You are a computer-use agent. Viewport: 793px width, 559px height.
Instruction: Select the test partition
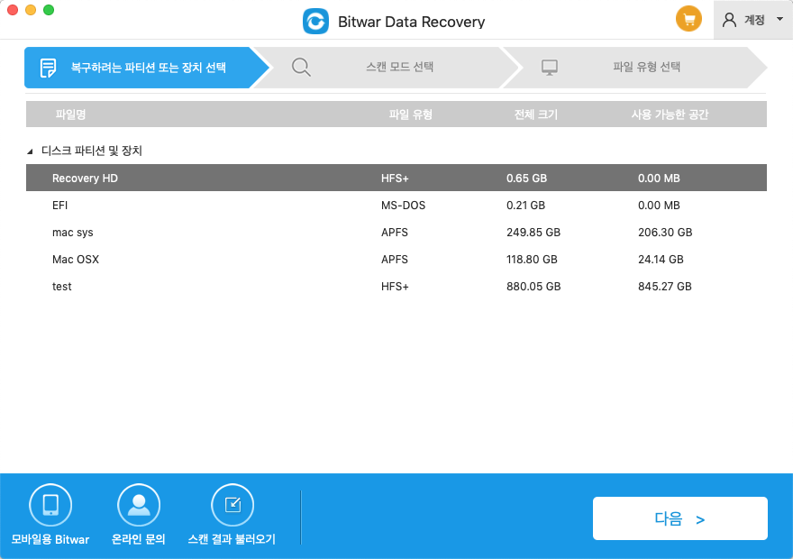396,287
